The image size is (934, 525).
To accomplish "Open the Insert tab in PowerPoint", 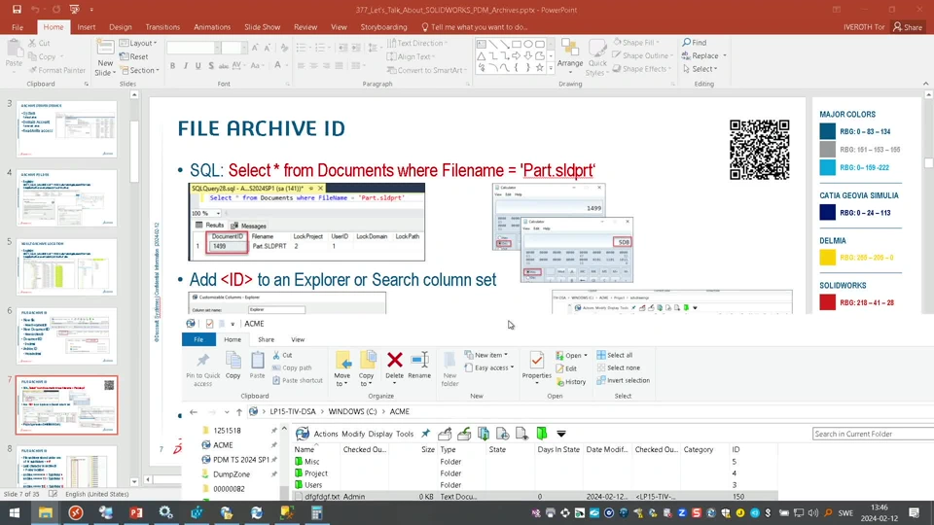I will 86,27.
